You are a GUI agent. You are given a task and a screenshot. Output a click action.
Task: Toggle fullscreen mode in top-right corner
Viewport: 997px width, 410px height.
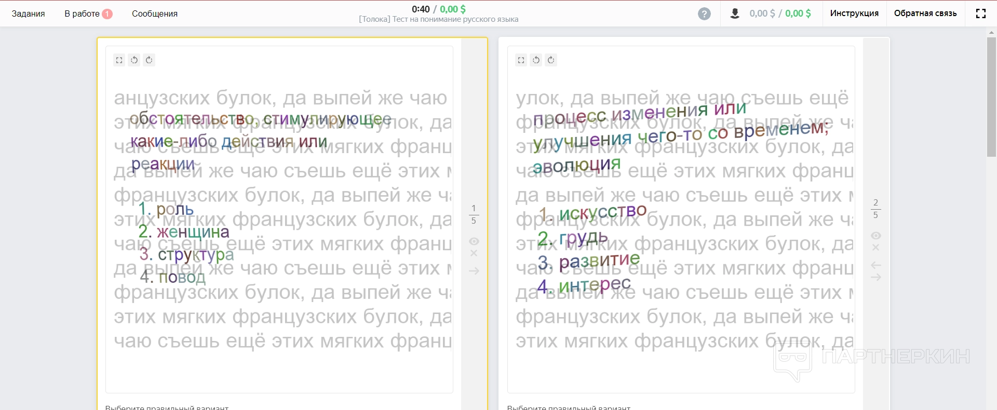pos(980,13)
